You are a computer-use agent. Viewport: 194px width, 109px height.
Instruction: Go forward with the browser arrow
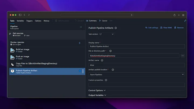(29, 15)
